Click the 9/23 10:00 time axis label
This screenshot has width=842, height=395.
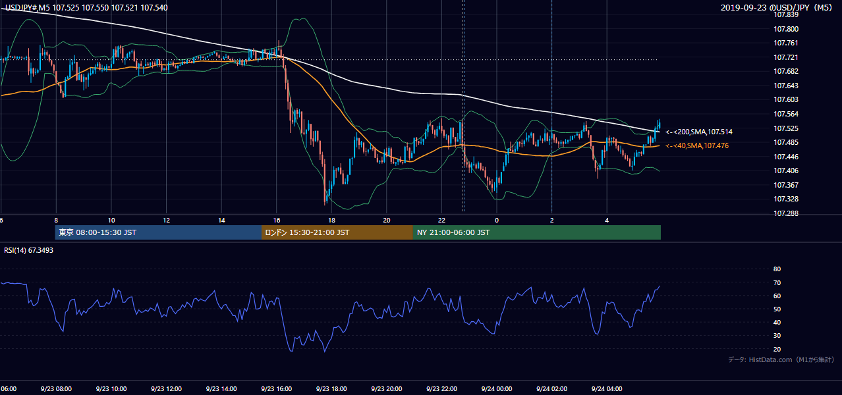111,389
